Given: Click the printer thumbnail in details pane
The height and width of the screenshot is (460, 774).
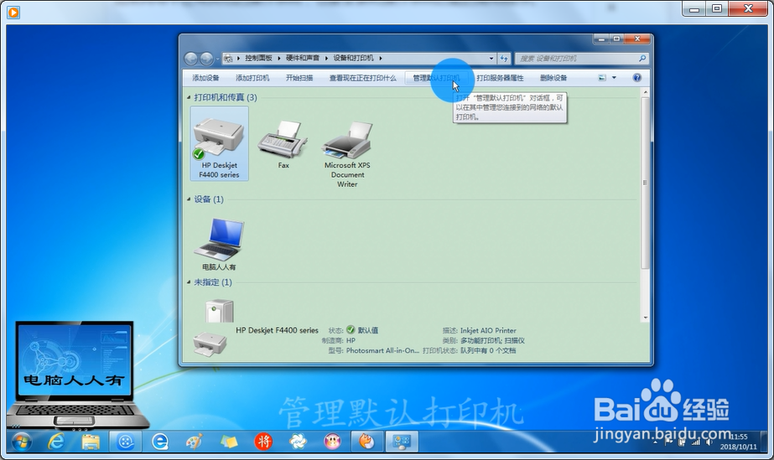Looking at the screenshot, I should (x=210, y=344).
